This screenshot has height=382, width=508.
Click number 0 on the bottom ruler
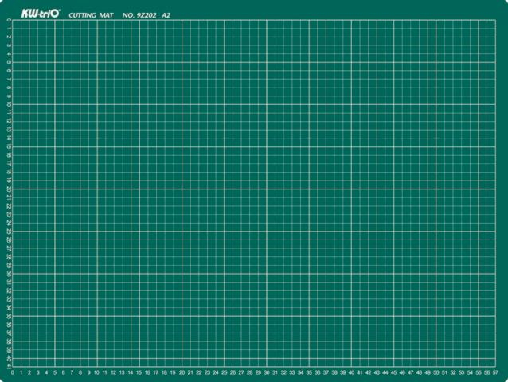(x=13, y=372)
